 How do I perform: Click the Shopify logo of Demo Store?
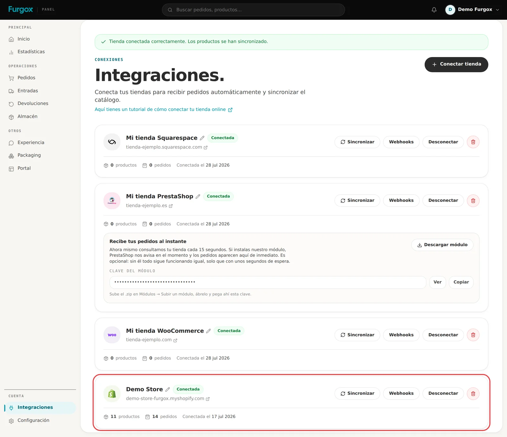(112, 394)
